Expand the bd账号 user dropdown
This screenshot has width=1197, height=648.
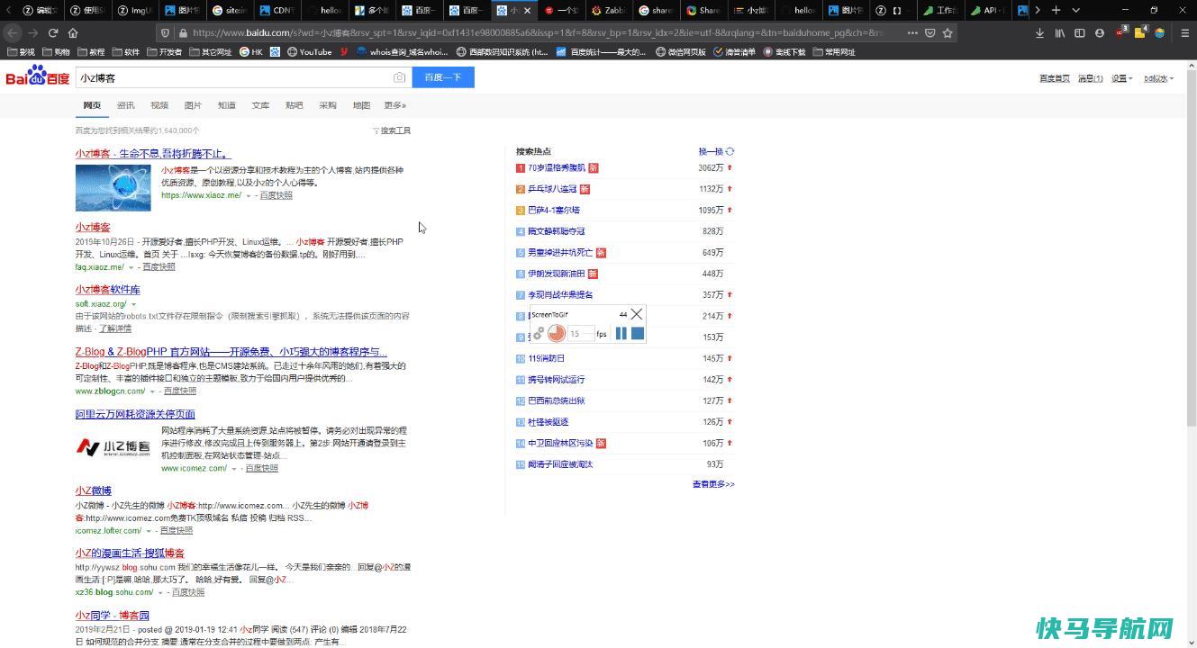[1159, 78]
